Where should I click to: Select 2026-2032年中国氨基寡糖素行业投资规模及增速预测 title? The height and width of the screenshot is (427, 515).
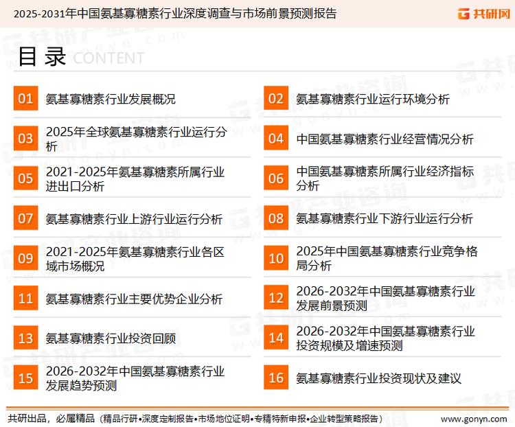tap(386, 338)
